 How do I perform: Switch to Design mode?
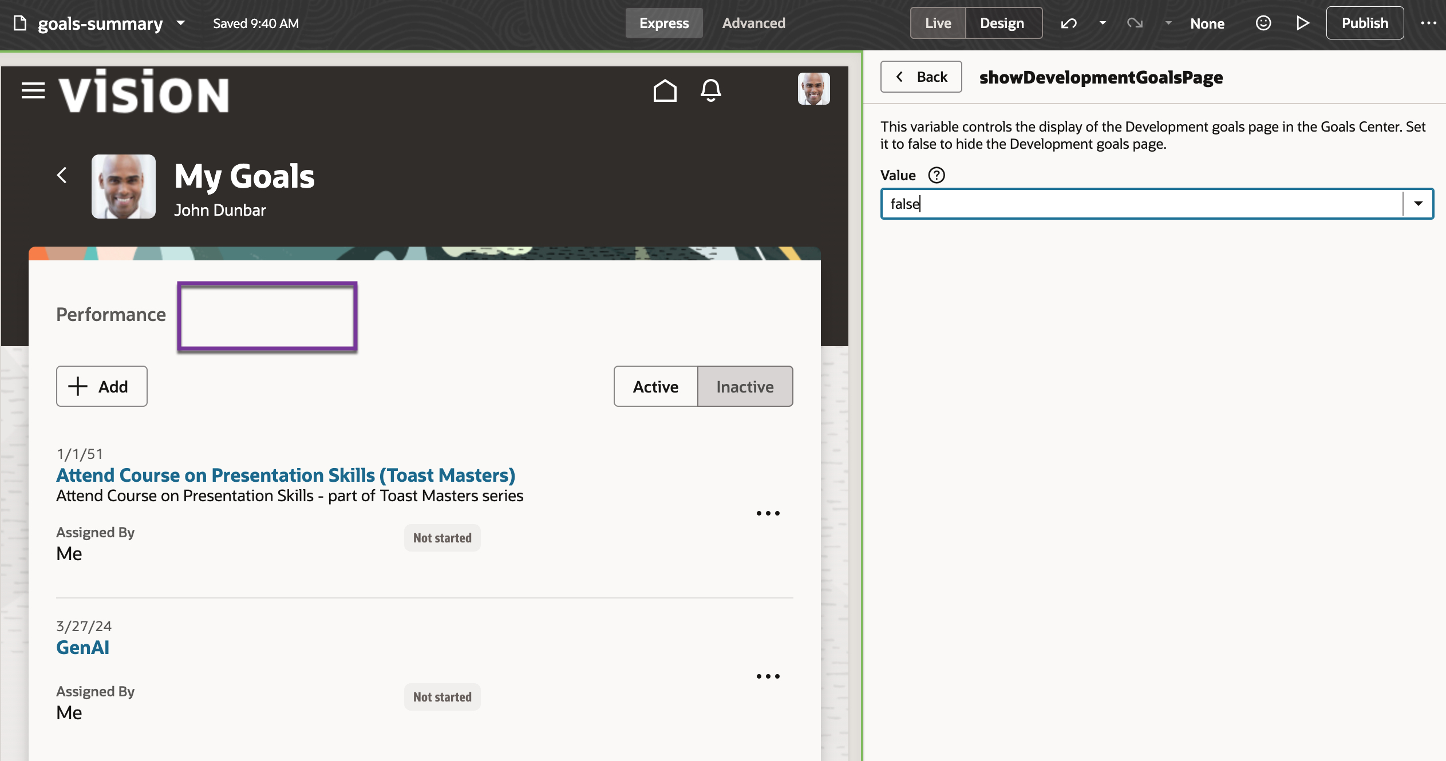1002,23
